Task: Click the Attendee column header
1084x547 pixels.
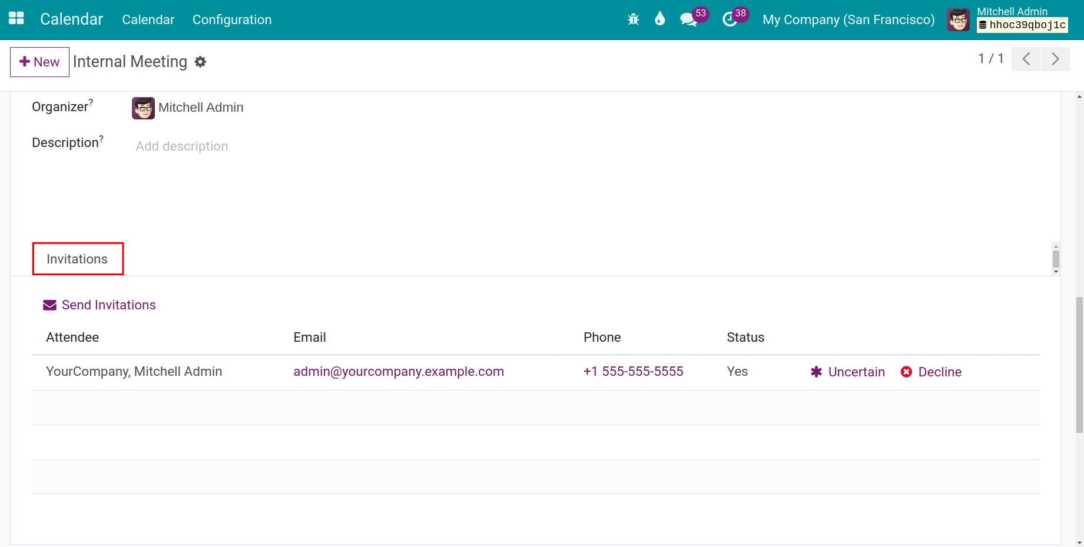Action: tap(72, 338)
